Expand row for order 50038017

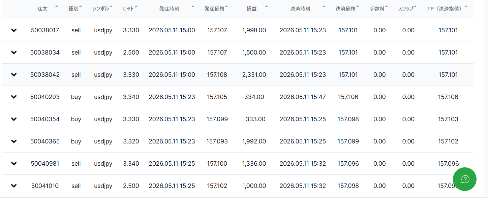(14, 30)
